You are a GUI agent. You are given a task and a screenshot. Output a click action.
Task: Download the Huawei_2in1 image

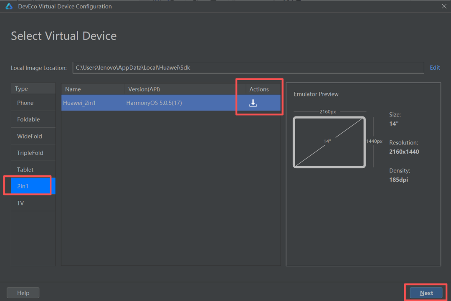(253, 103)
